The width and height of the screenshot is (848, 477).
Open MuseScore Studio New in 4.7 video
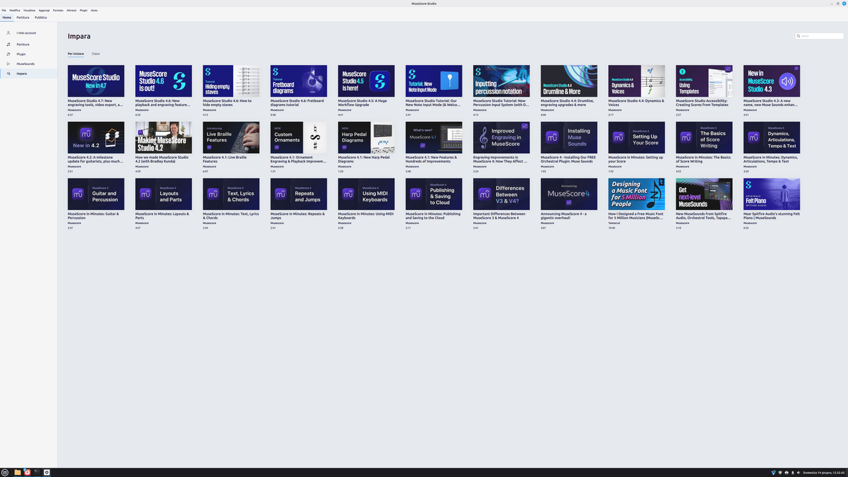tap(96, 81)
